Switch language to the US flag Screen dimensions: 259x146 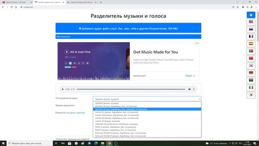pos(251,22)
